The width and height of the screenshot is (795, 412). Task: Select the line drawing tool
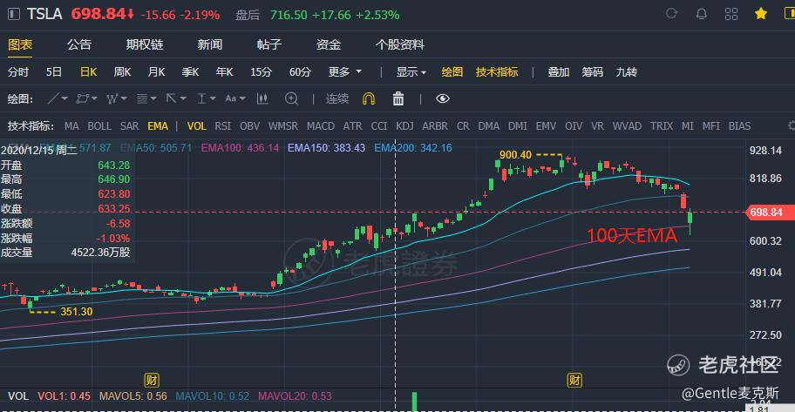(53, 98)
